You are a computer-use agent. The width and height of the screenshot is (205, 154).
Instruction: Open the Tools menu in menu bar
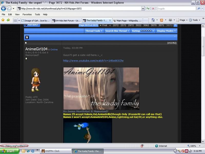point(37,14)
